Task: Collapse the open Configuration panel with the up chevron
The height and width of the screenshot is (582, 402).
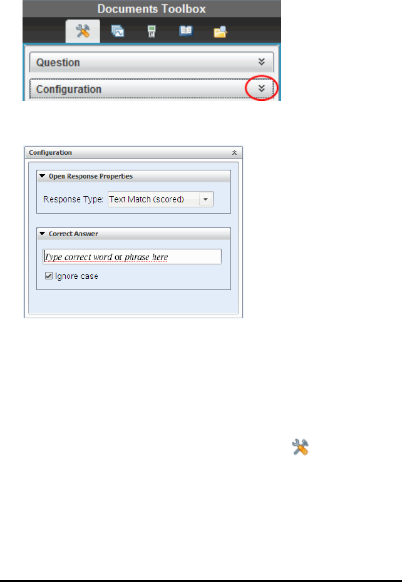Action: 234,153
